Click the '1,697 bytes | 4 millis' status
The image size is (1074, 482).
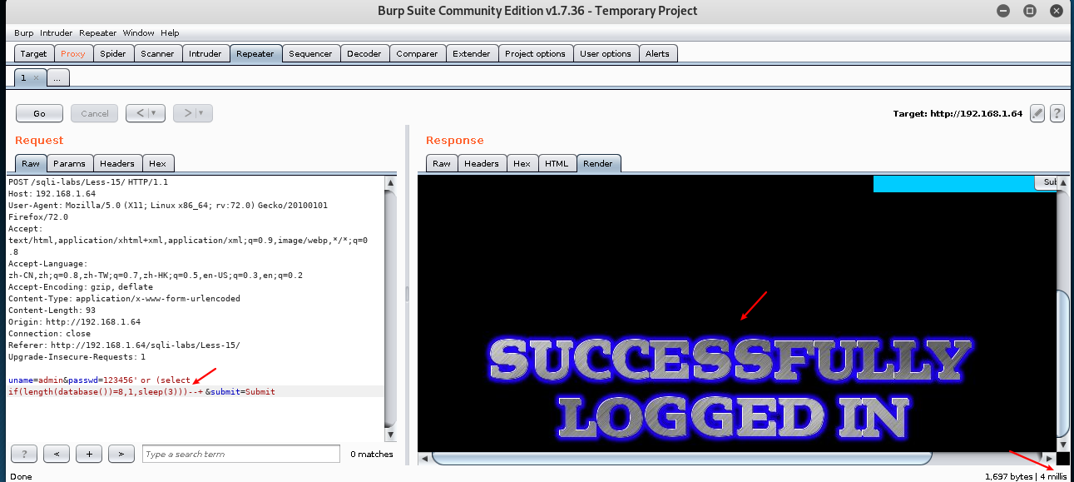tap(1025, 476)
